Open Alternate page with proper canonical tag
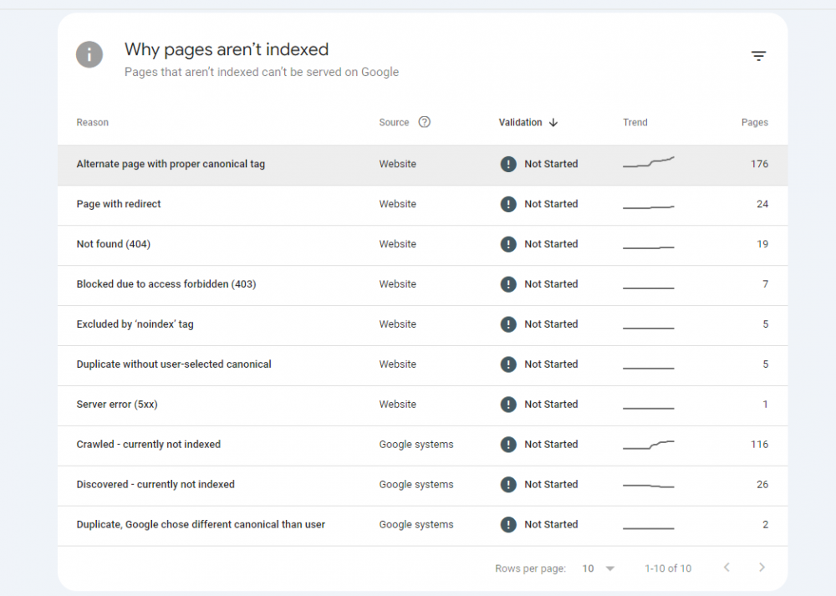This screenshot has height=596, width=836. tap(171, 164)
